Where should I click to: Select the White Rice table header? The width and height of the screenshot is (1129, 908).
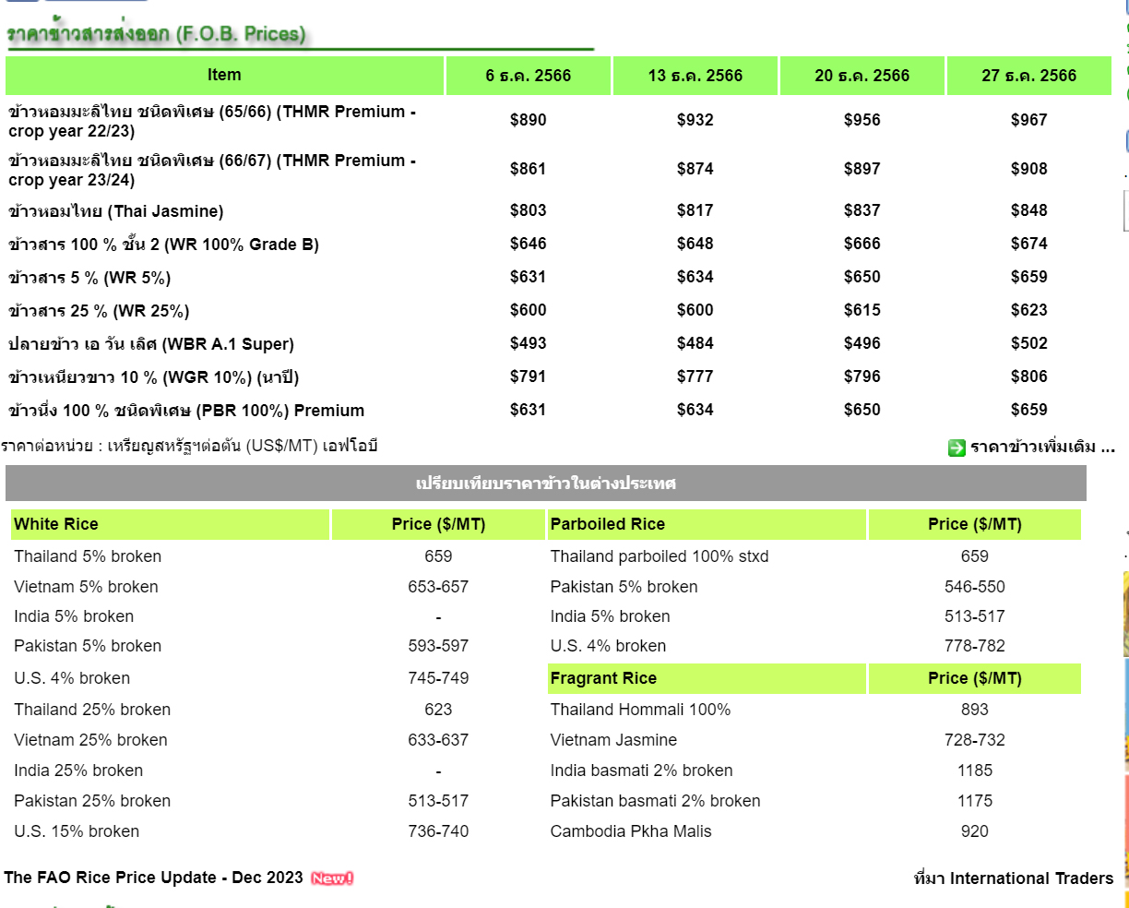coord(56,524)
